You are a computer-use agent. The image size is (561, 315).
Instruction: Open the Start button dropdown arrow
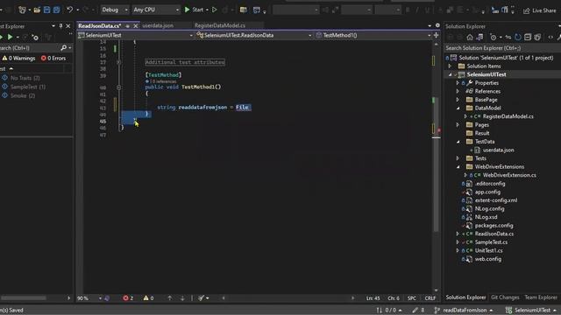(x=207, y=10)
